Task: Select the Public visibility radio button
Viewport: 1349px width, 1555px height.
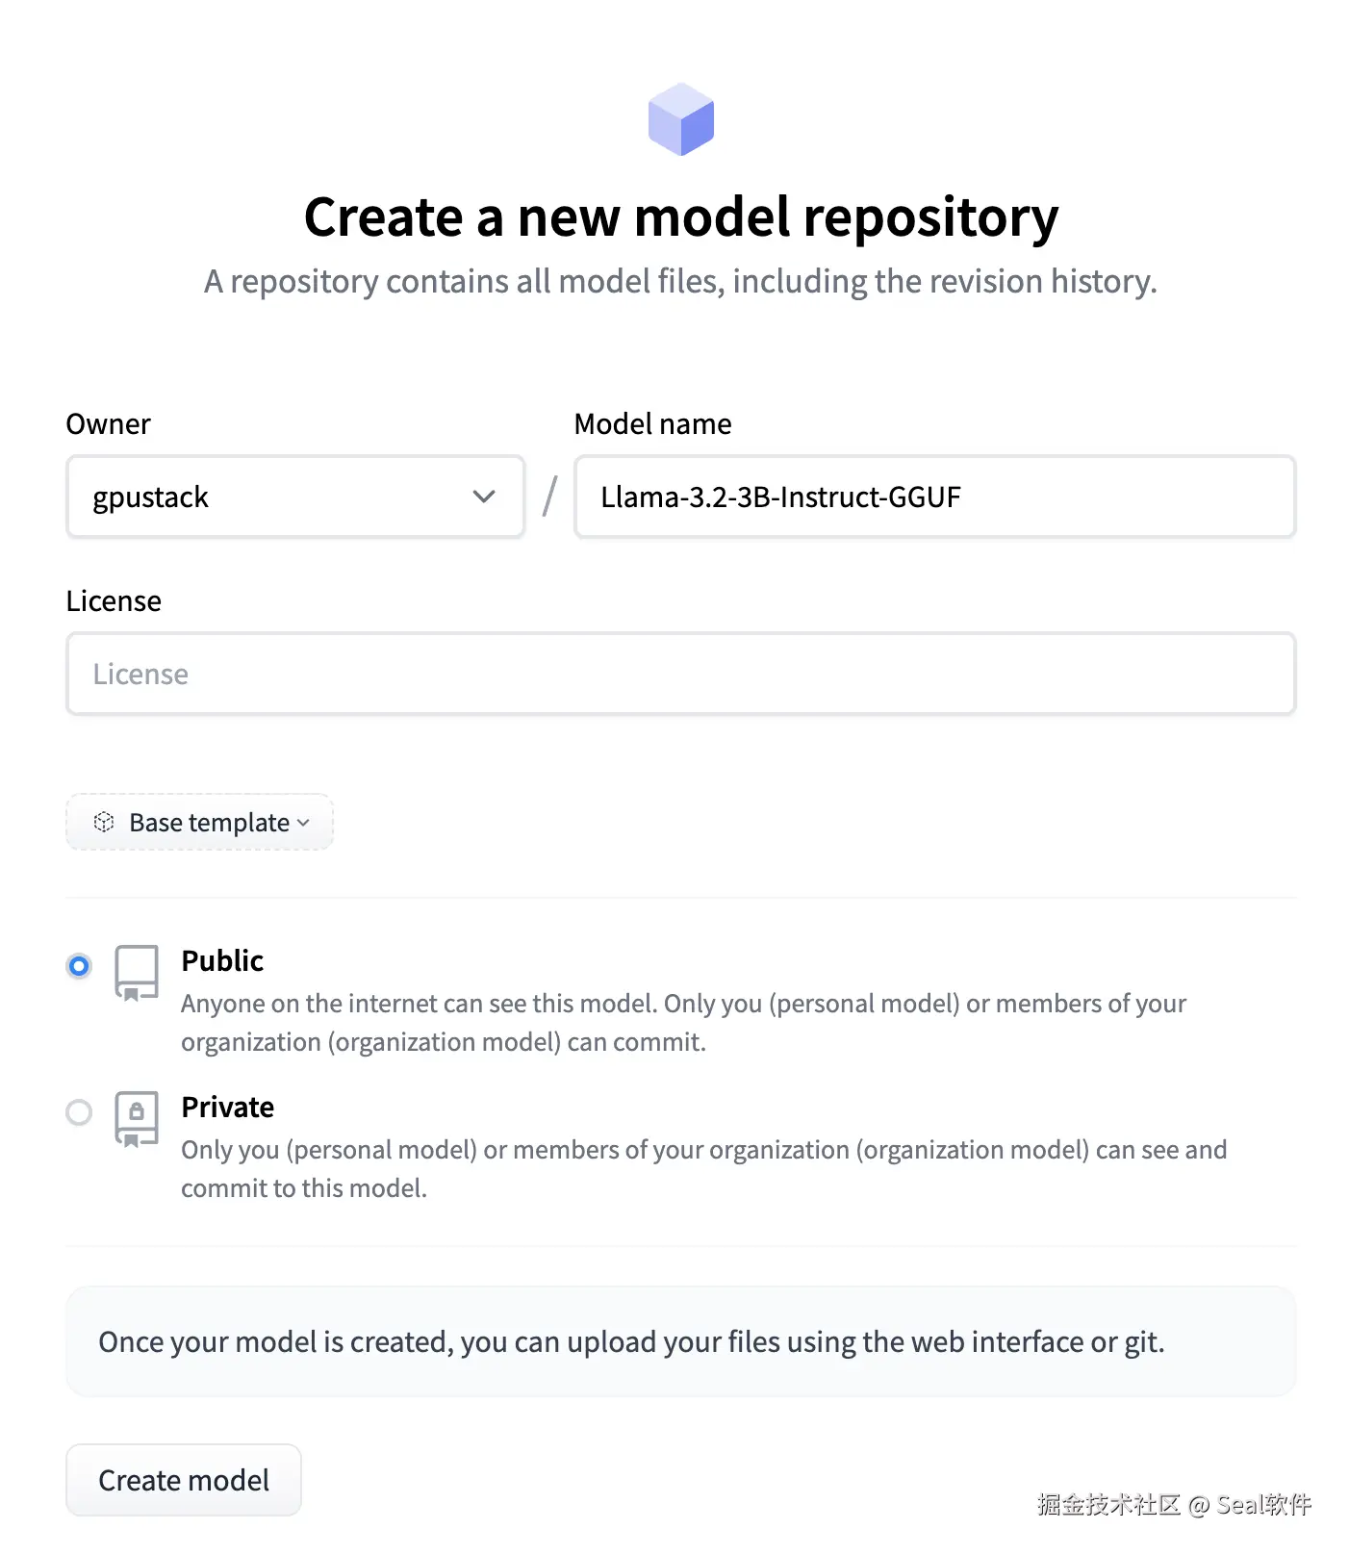Action: pos(79,966)
